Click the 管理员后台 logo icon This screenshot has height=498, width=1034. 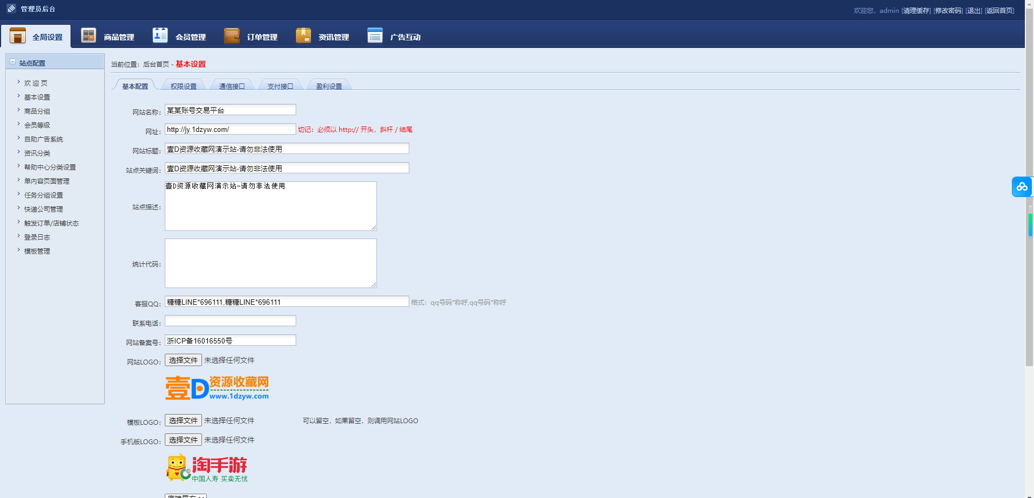click(x=11, y=9)
